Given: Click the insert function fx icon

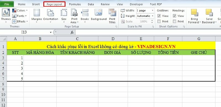Looking at the screenshot, I should coord(72,32).
